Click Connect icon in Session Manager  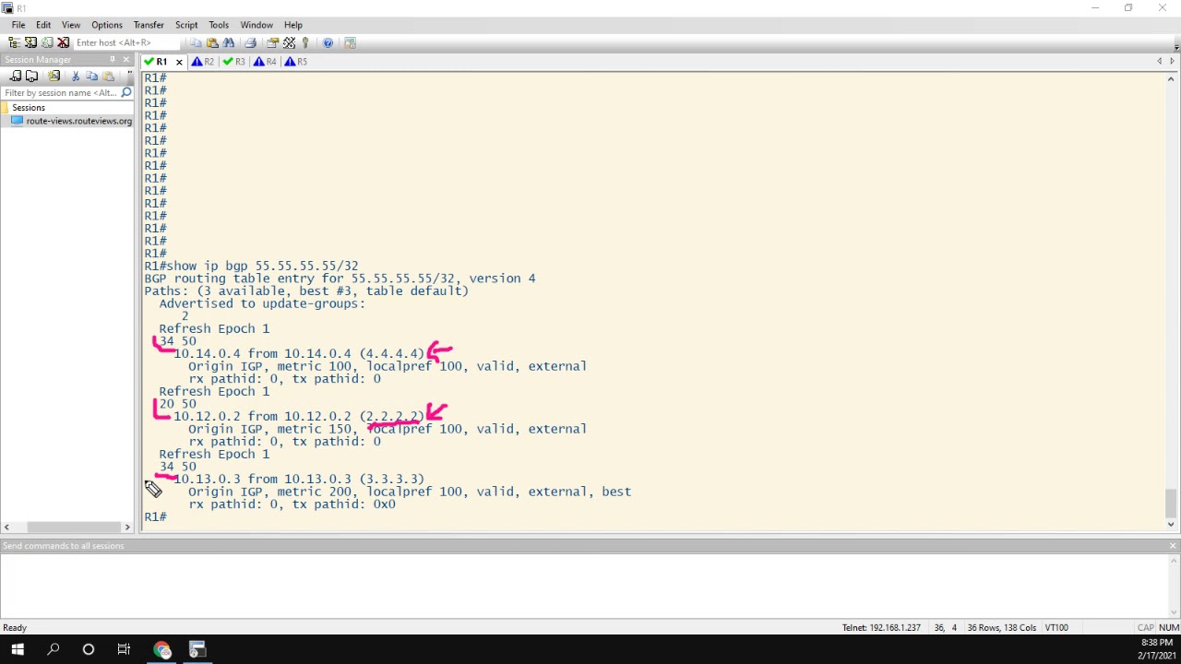pos(16,76)
